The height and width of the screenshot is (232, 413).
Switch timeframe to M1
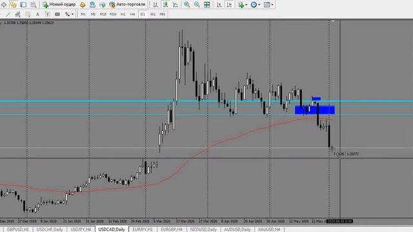[x=83, y=14]
